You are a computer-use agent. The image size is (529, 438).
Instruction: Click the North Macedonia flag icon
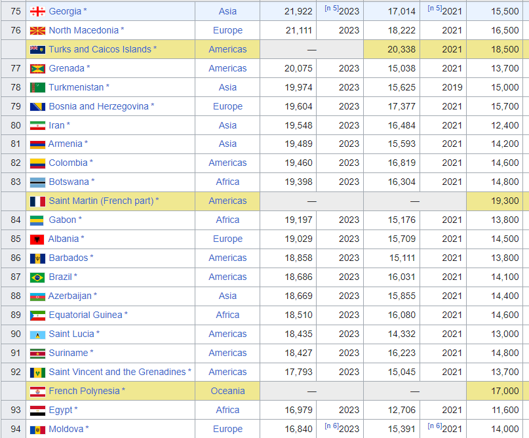(x=37, y=30)
